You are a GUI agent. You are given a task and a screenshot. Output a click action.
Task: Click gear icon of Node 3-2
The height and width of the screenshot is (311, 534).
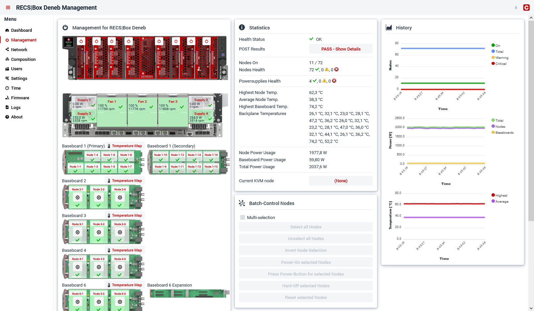[99, 232]
